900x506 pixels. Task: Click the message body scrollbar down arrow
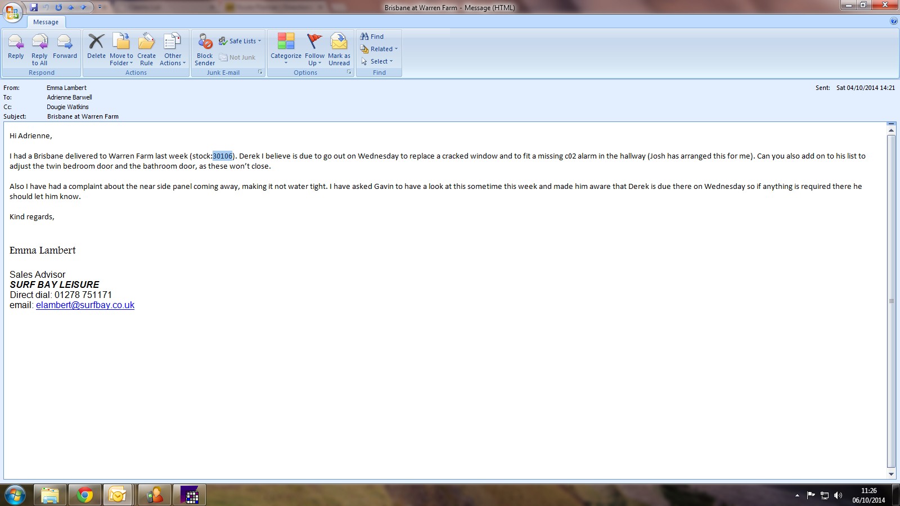(891, 475)
